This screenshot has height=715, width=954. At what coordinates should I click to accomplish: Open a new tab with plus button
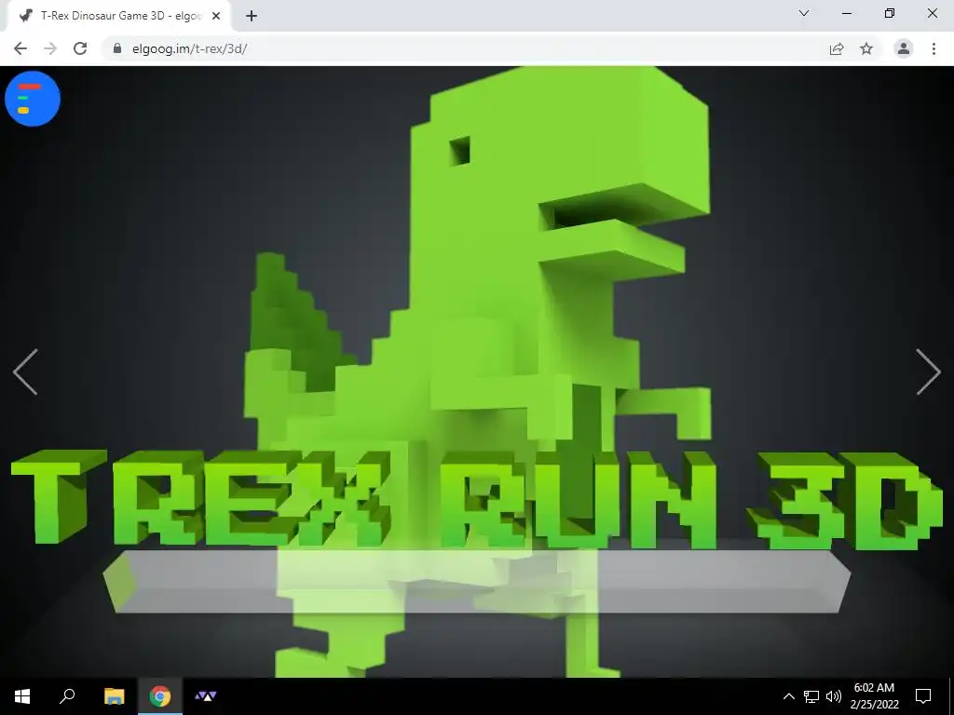point(252,16)
